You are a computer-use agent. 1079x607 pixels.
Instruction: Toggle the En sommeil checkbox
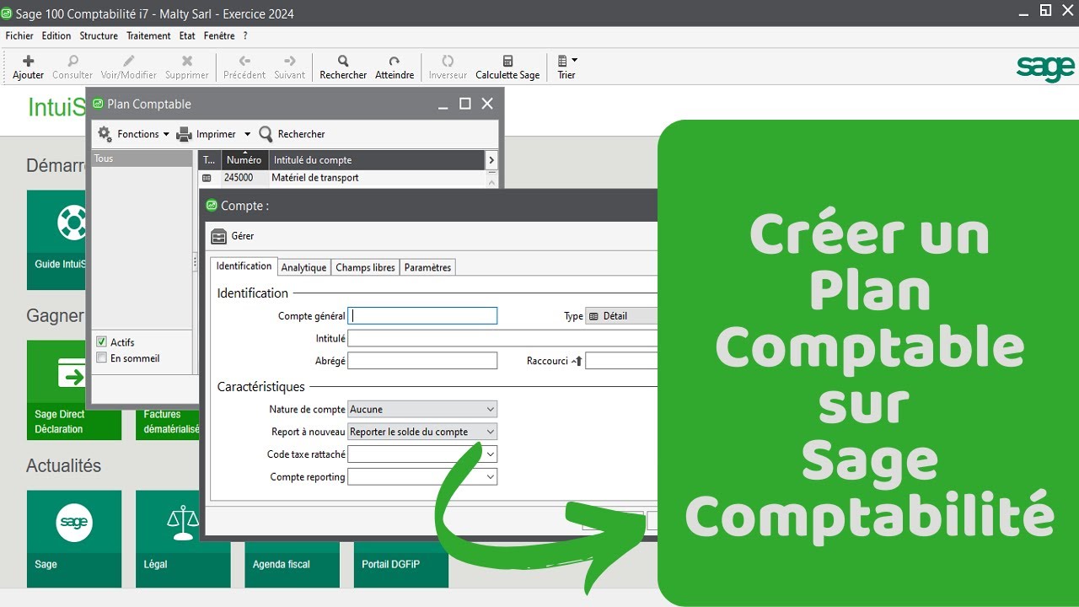click(x=101, y=358)
